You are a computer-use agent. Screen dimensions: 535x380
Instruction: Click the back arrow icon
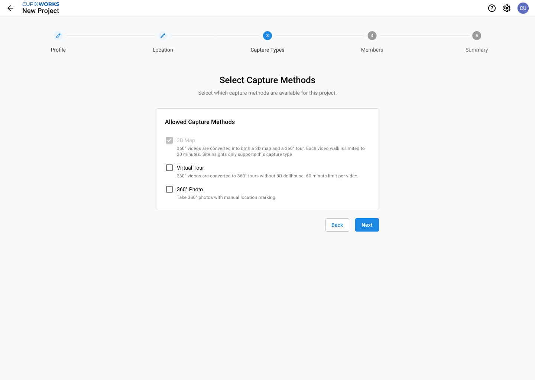point(10,8)
